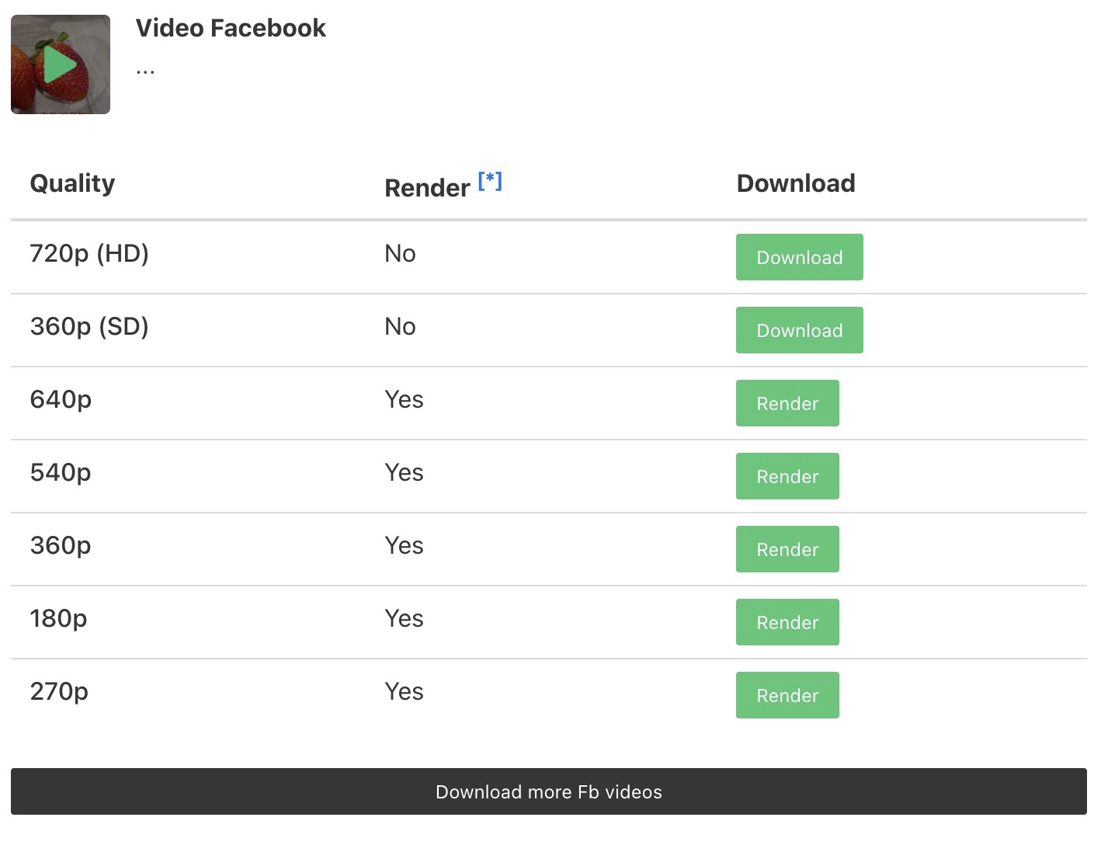Download the 720p (HD) video
The height and width of the screenshot is (852, 1101).
click(x=799, y=257)
